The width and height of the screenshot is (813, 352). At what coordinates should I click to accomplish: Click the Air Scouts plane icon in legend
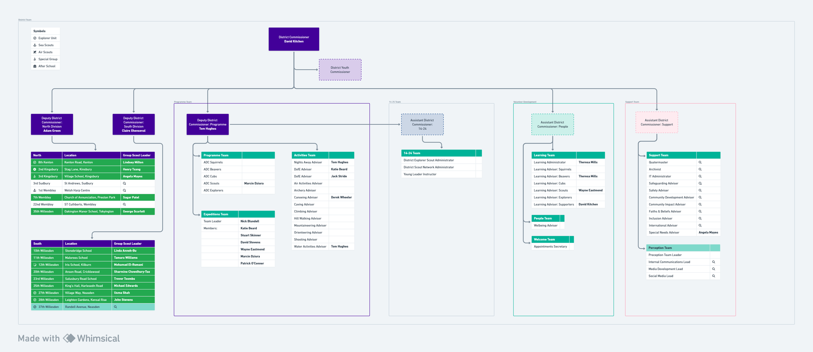(35, 52)
